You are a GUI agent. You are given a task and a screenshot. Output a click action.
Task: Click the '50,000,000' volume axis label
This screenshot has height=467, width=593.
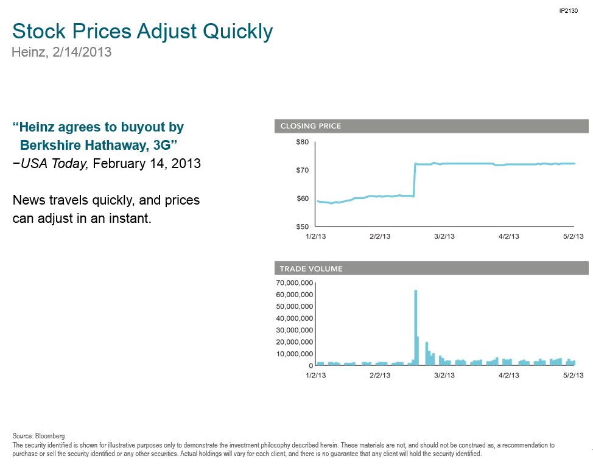295,307
